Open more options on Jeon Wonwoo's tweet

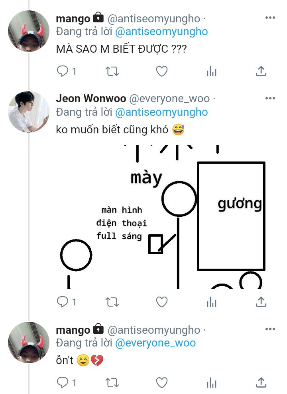(270, 98)
